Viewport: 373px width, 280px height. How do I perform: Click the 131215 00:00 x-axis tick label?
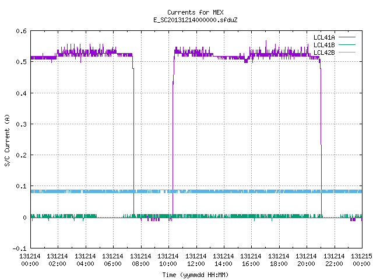point(361,260)
